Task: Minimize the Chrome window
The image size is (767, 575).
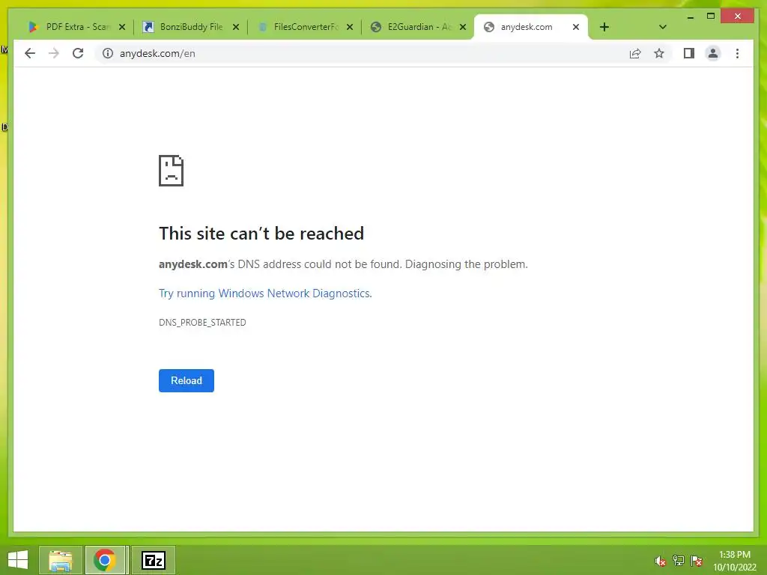Action: (x=690, y=17)
